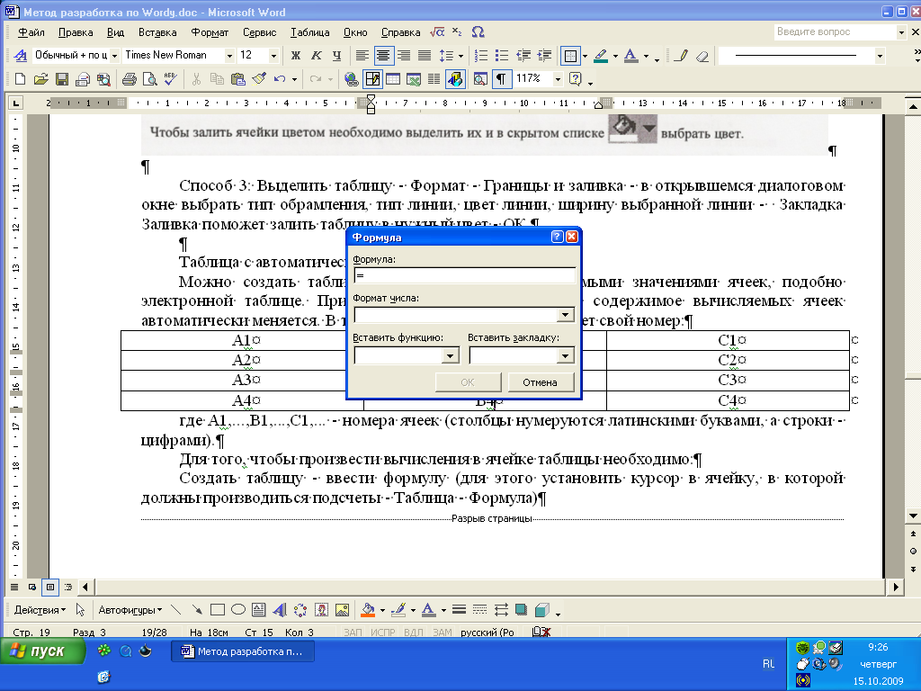The height and width of the screenshot is (691, 921).
Task: Click 'Отмена' in the Формула dialog
Action: (x=540, y=382)
